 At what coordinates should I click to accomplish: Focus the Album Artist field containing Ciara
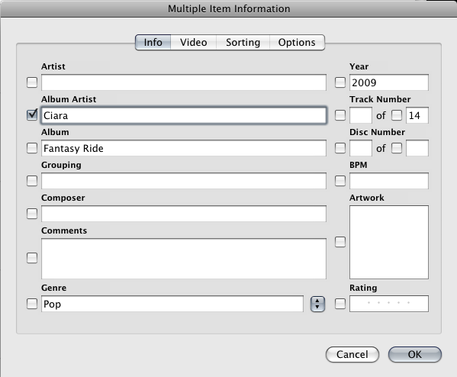pos(184,115)
